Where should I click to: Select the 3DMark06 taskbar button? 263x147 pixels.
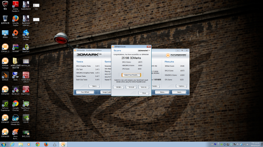(x=63, y=144)
